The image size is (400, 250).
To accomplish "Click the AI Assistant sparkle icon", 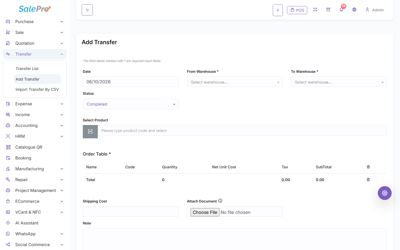I will coord(8,223).
